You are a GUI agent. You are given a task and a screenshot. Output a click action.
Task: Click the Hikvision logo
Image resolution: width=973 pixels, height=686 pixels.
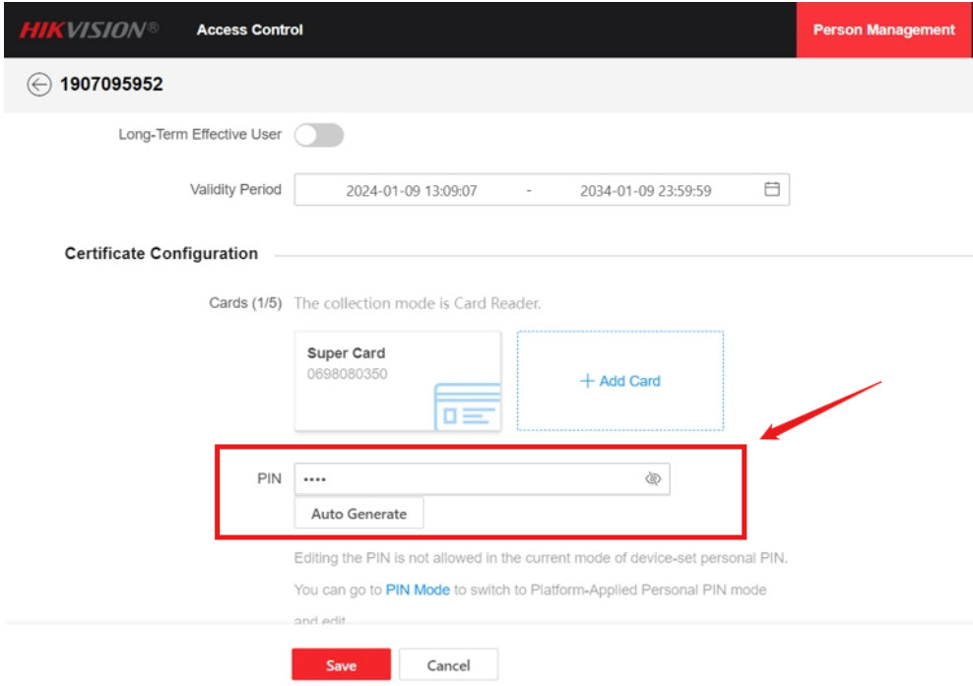click(89, 30)
